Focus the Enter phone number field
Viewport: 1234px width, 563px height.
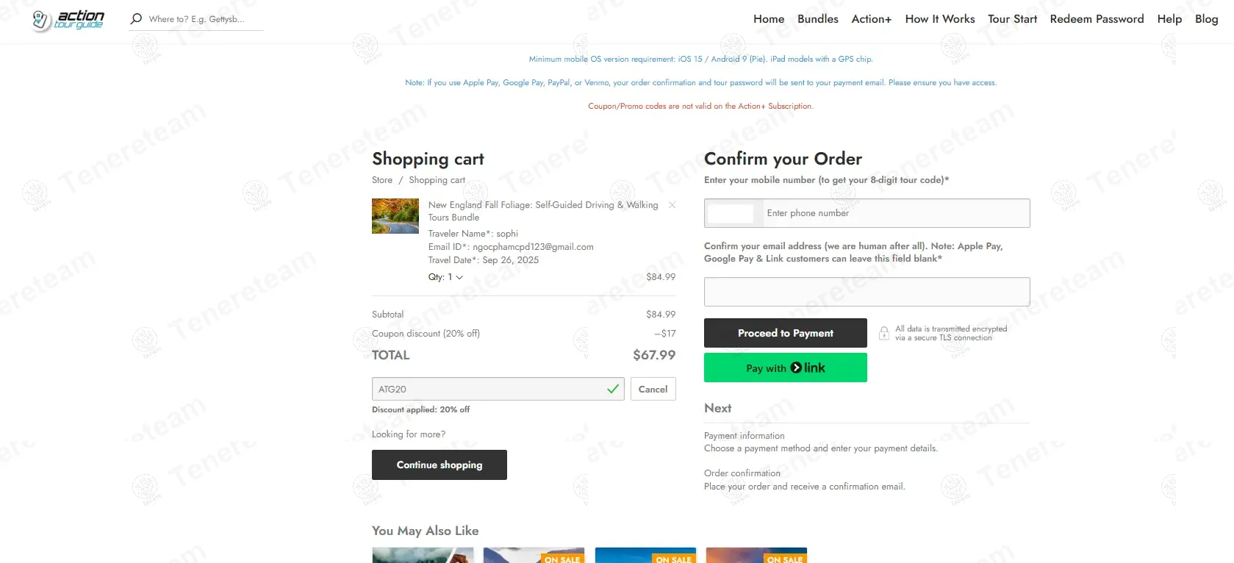pyautogui.click(x=894, y=213)
